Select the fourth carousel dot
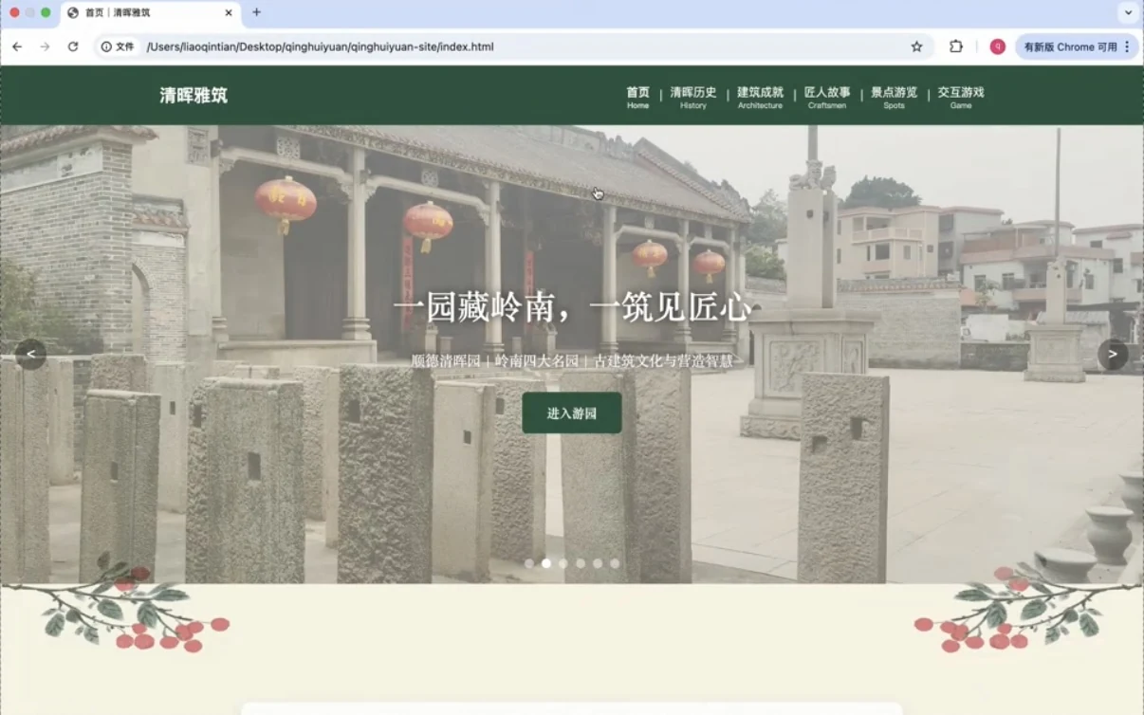 tap(581, 563)
